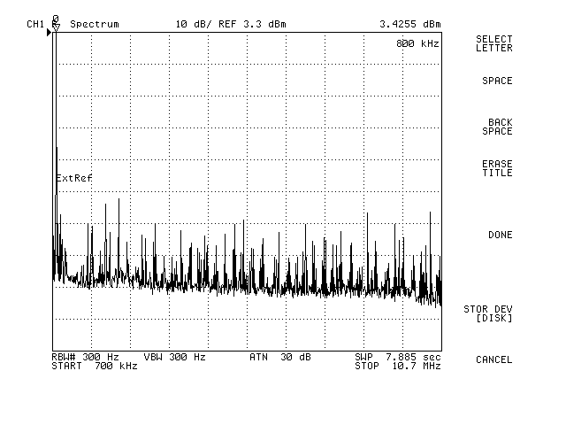The image size is (566, 425).
Task: Click the ExtRef status indicator
Action: coord(74,178)
